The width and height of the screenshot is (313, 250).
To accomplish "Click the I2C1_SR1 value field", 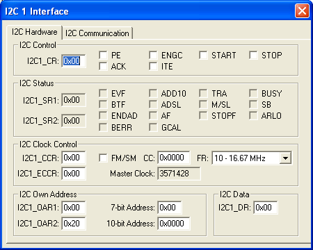I will (x=74, y=100).
